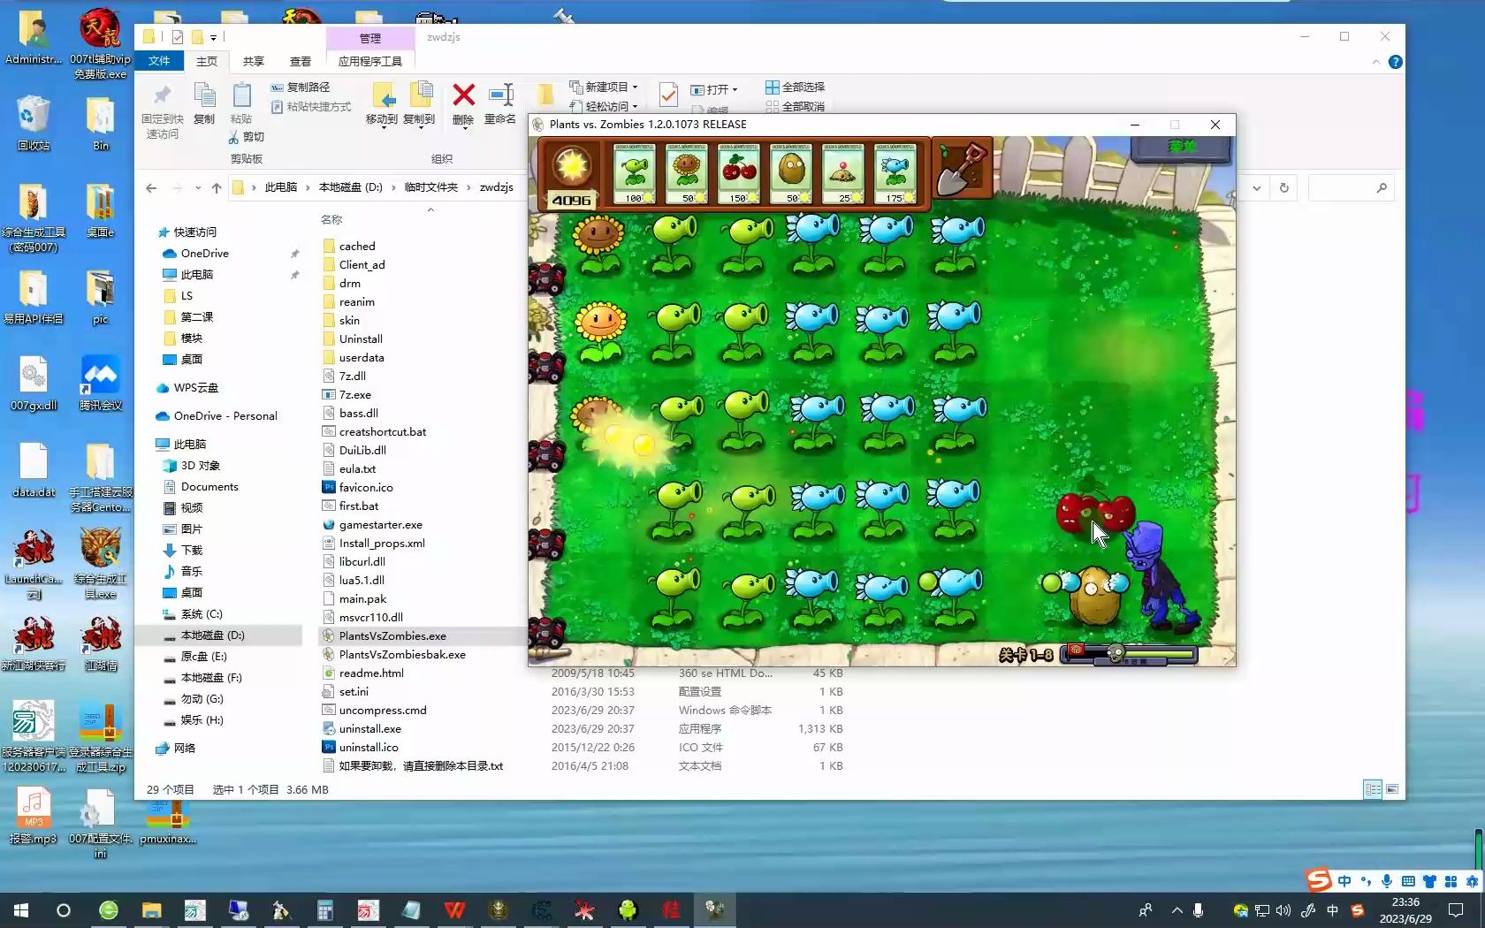
Task: Click the Select all command
Action: tap(795, 87)
